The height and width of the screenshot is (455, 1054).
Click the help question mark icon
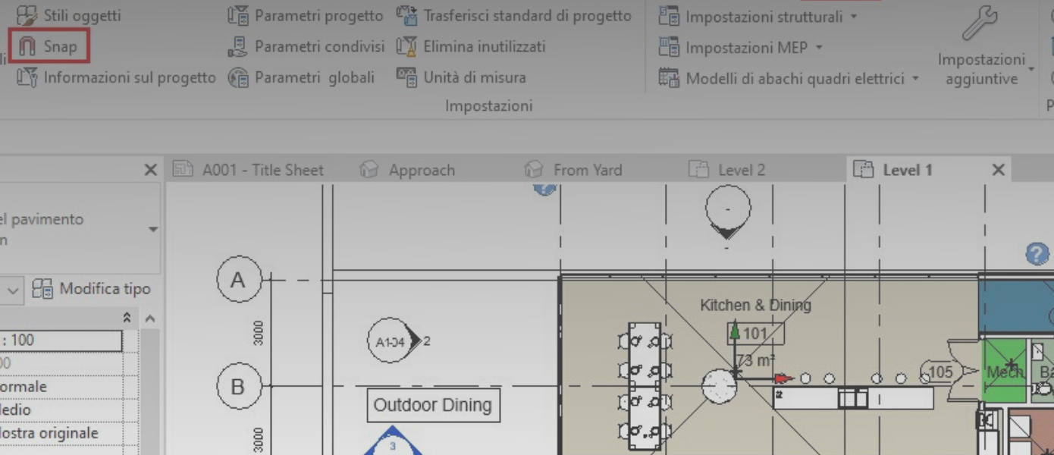pos(1037,254)
